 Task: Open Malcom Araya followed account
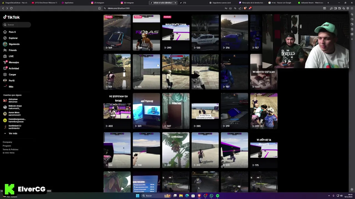point(12,107)
